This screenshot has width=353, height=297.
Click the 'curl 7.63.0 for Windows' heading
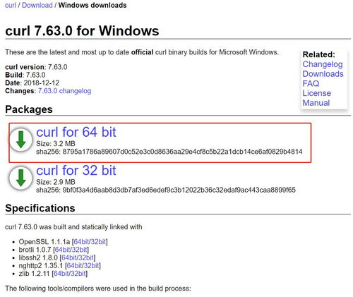pyautogui.click(x=82, y=31)
